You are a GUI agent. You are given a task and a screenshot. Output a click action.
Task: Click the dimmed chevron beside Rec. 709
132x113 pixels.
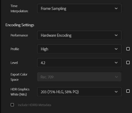(116, 77)
